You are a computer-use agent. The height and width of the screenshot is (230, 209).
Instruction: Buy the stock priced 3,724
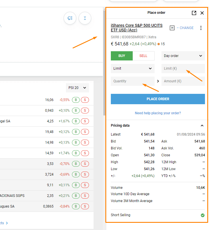pyautogui.click(x=76, y=174)
